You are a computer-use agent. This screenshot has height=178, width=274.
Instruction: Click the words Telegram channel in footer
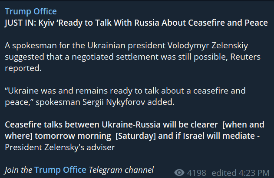[121, 169]
